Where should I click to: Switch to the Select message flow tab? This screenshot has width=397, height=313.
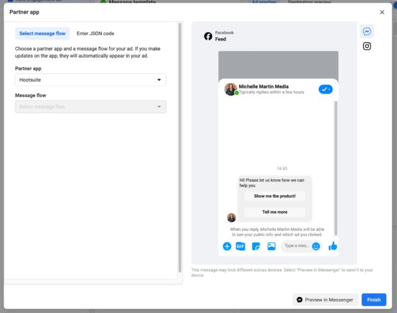pos(42,33)
